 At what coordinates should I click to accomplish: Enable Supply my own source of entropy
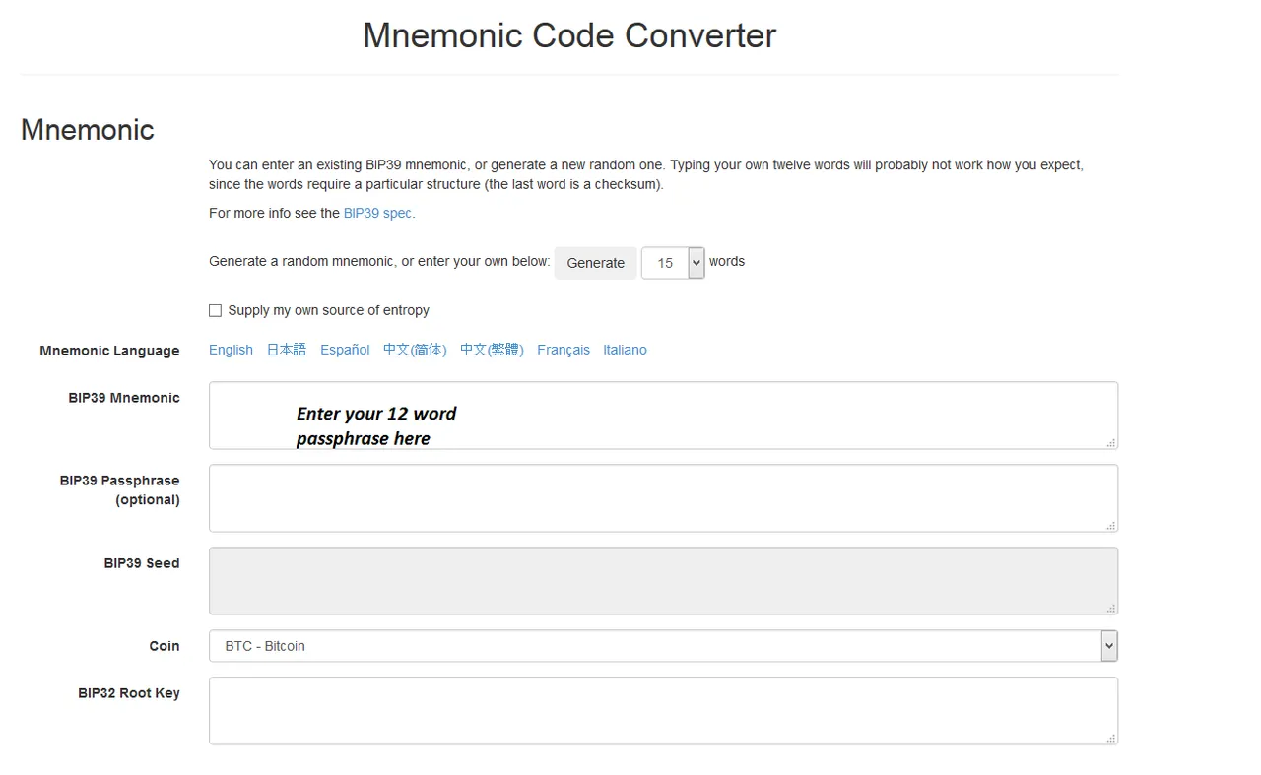pos(215,310)
